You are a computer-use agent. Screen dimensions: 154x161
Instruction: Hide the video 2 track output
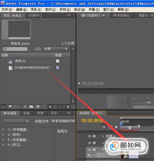click(x=89, y=143)
